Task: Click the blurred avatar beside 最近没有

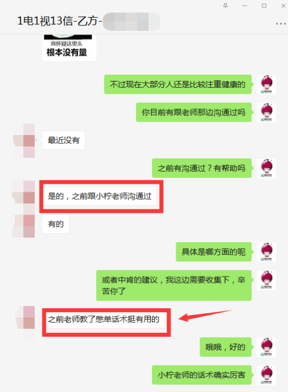Action: 24,141
